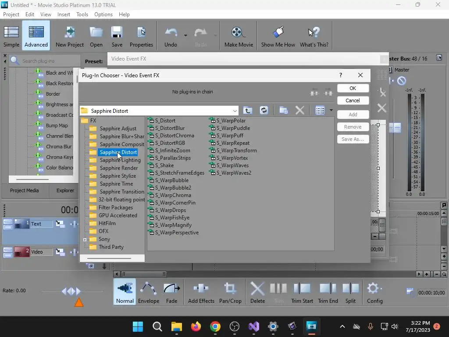This screenshot has width=449, height=337.
Task: Open File Explorer from taskbar
Action: [176, 326]
